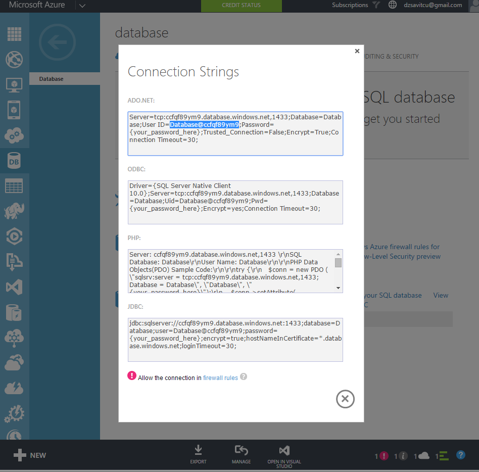
Task: Select SQL Databases DB icon in sidebar
Action: pyautogui.click(x=14, y=161)
